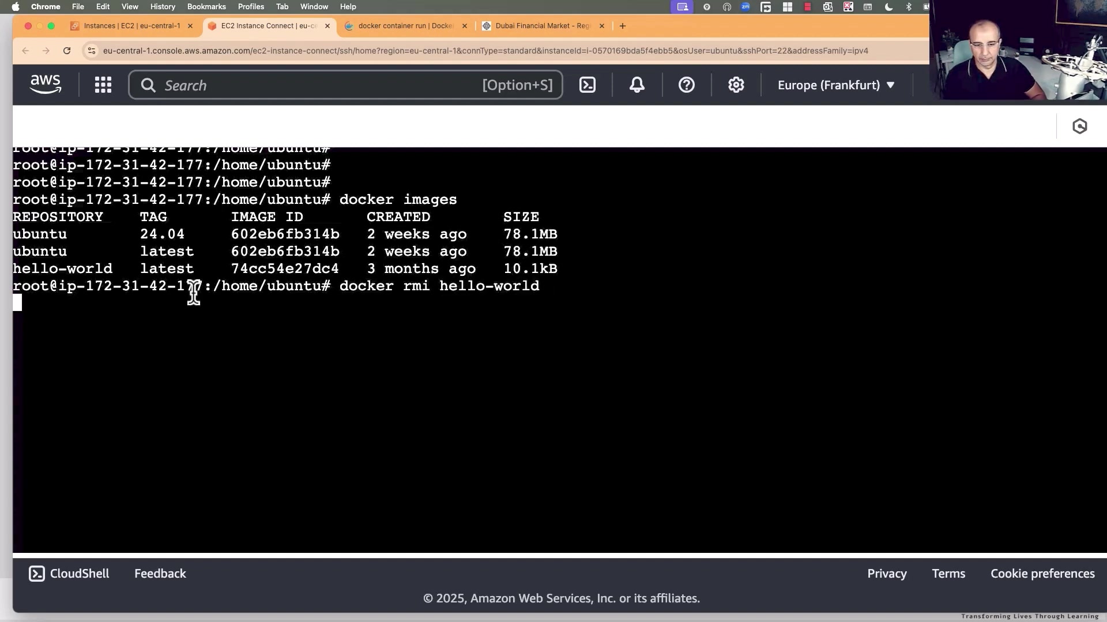Click the Bluetooth icon in menu bar
This screenshot has width=1107, height=622.
tap(909, 7)
